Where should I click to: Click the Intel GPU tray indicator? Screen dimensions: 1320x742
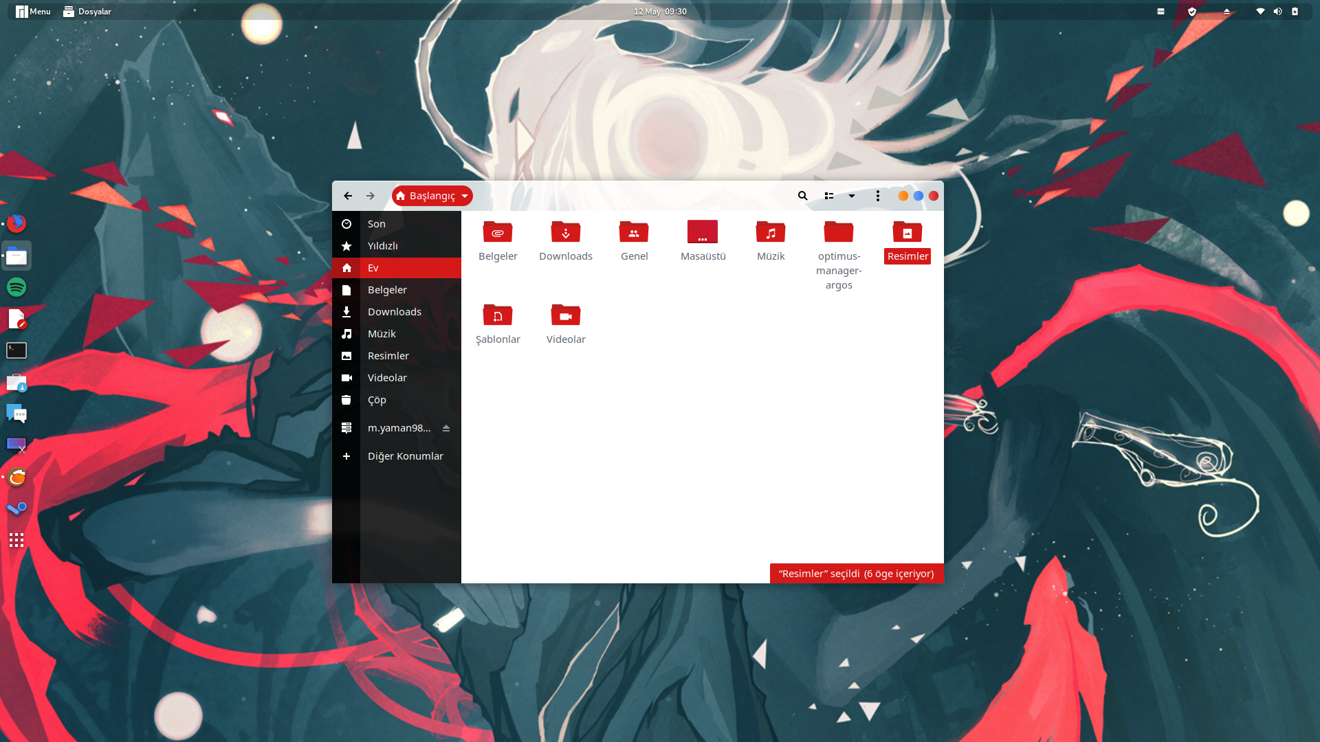click(x=1161, y=11)
